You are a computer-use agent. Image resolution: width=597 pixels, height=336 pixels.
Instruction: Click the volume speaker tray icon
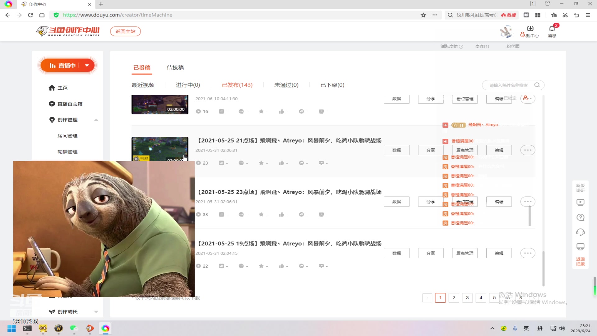(x=562, y=328)
